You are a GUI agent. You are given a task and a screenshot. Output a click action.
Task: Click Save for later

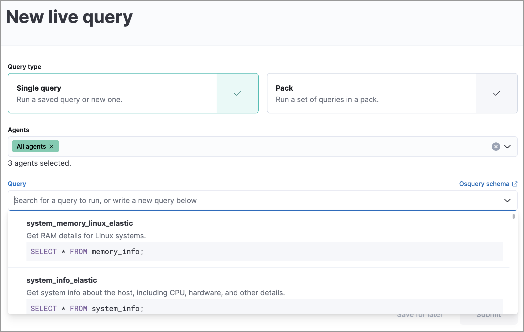coord(420,315)
